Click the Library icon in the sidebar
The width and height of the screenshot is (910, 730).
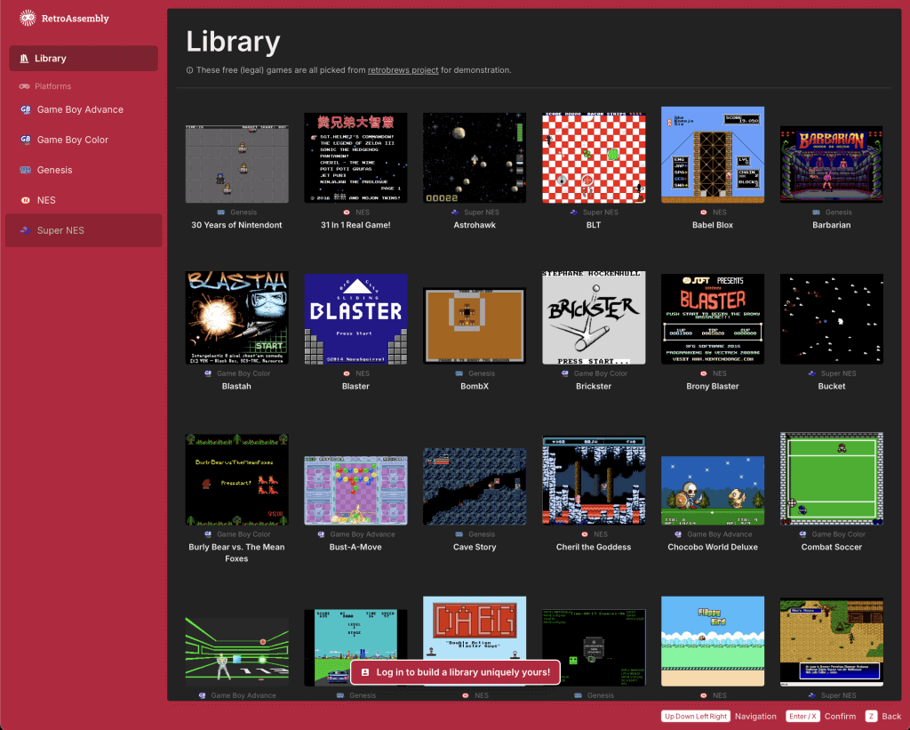click(24, 59)
